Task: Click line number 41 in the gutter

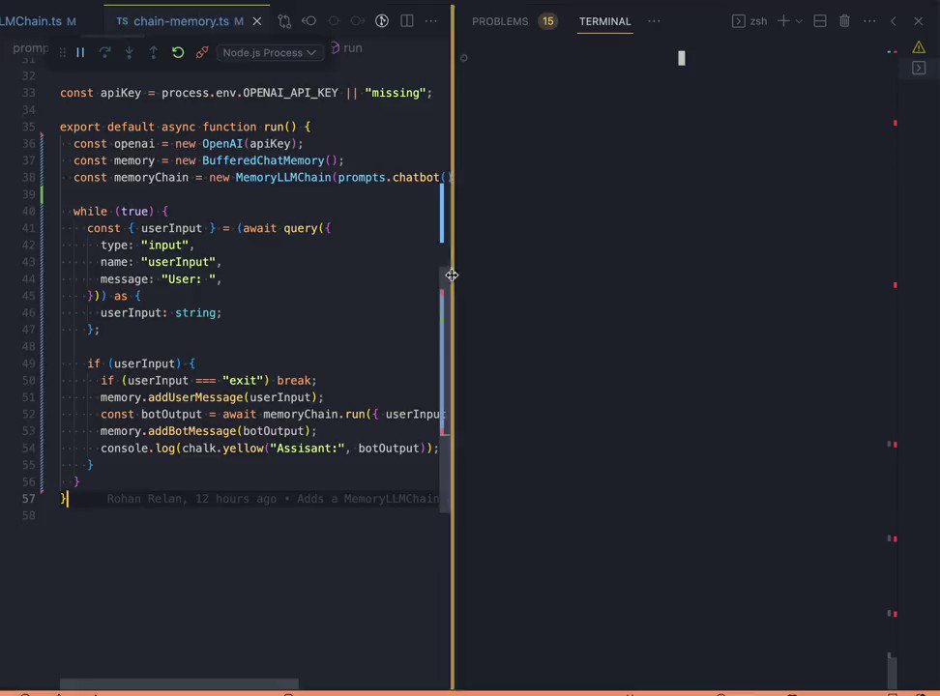Action: pos(31,228)
